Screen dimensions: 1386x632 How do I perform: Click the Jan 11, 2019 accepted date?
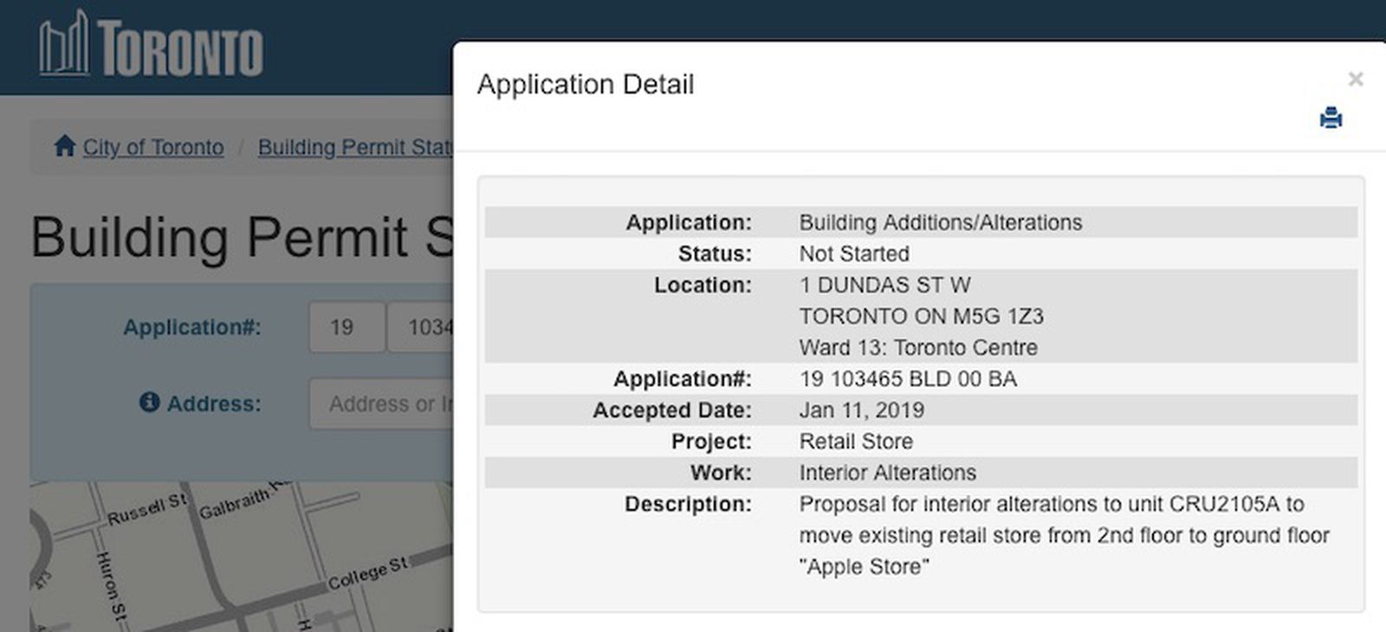(861, 410)
